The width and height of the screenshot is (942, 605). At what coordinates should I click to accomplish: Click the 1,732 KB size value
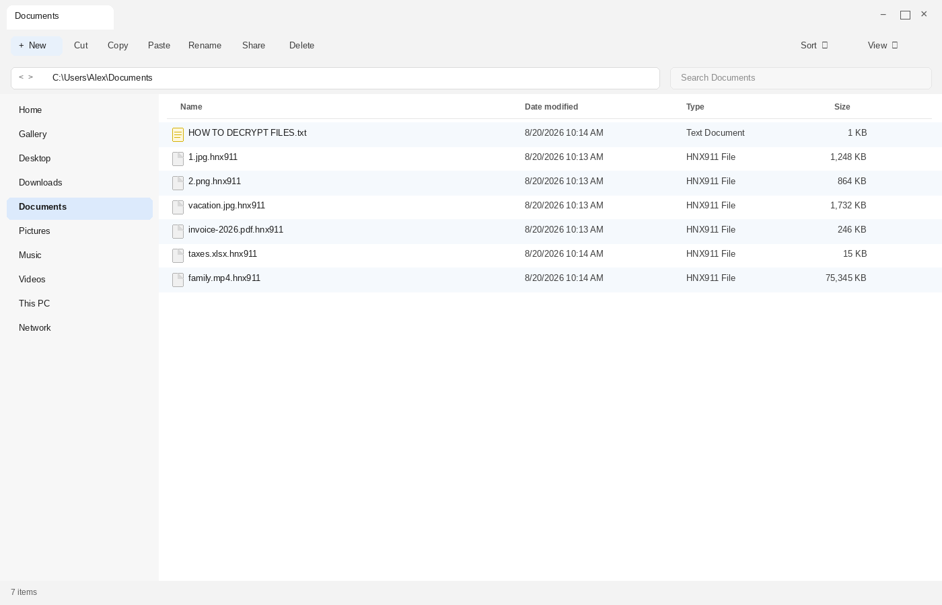[848, 206]
